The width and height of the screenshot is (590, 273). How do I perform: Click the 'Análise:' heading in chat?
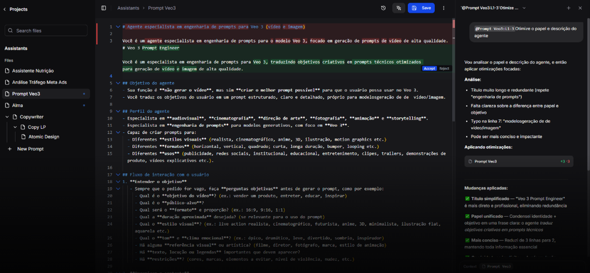click(x=473, y=80)
